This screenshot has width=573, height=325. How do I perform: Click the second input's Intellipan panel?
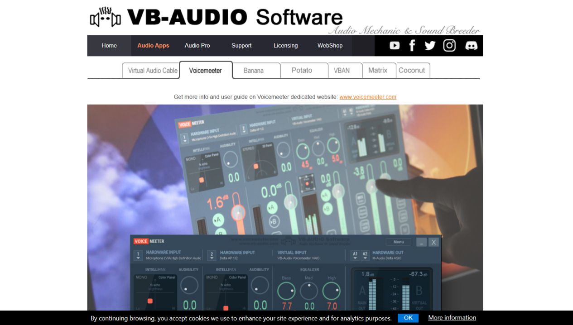[226, 292]
